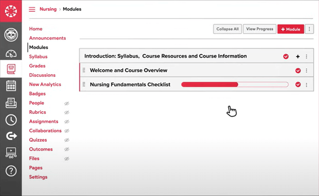The height and width of the screenshot is (196, 319).
Task: Open the History clock icon
Action: [11, 120]
